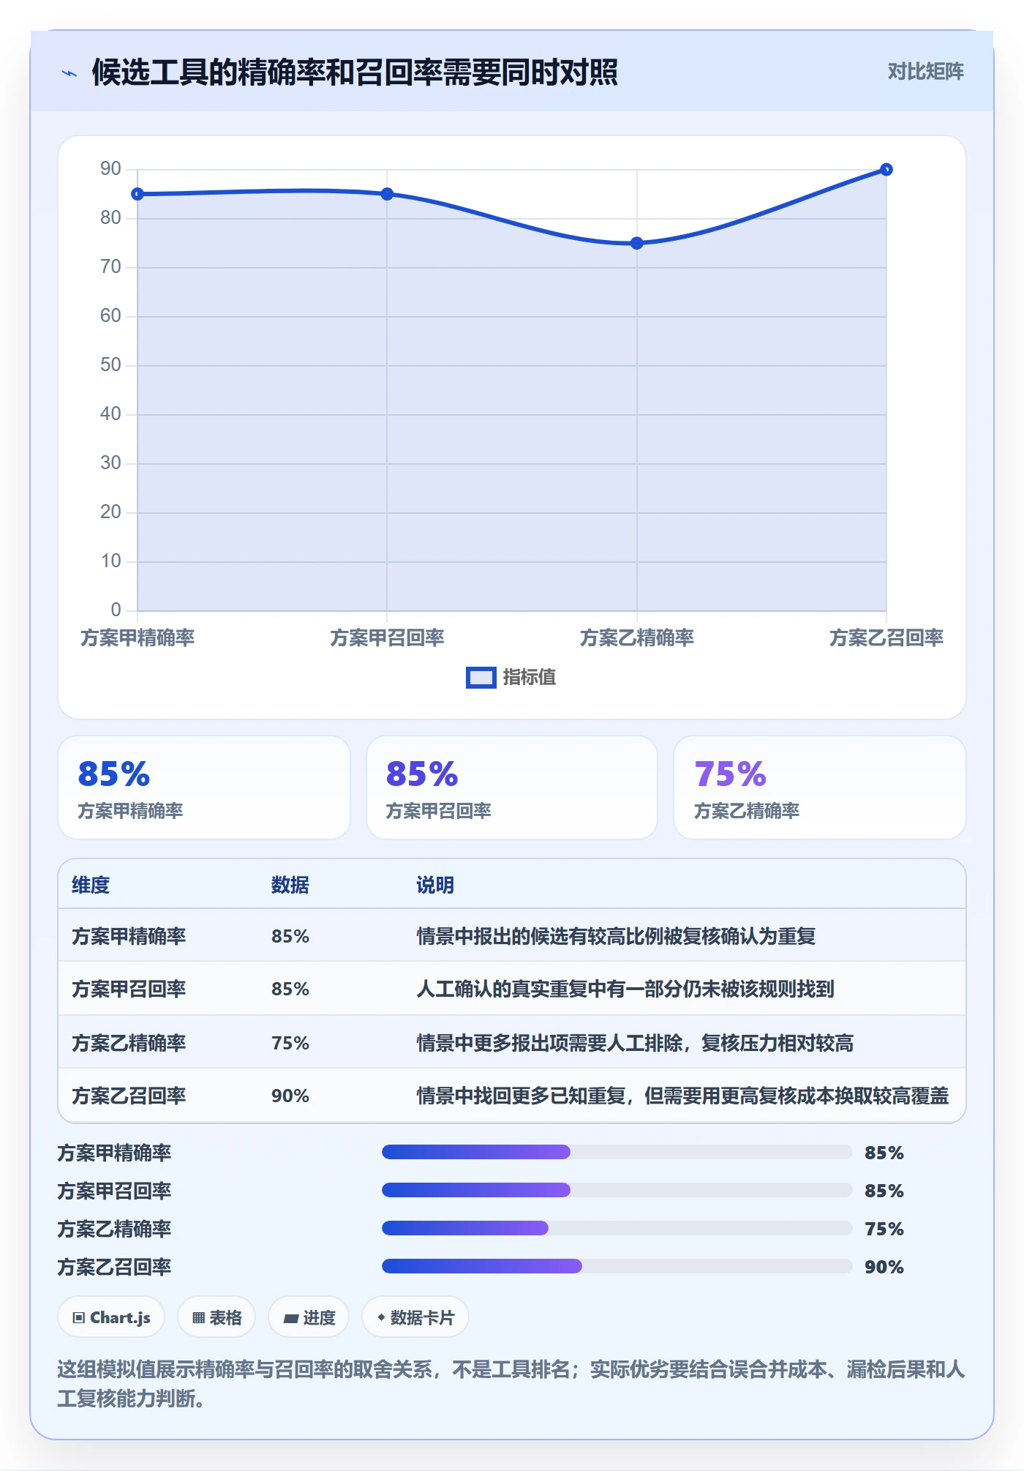The image size is (1024, 1471).
Task: Select the 方案甲召回率 table row cell
Action: click(129, 989)
